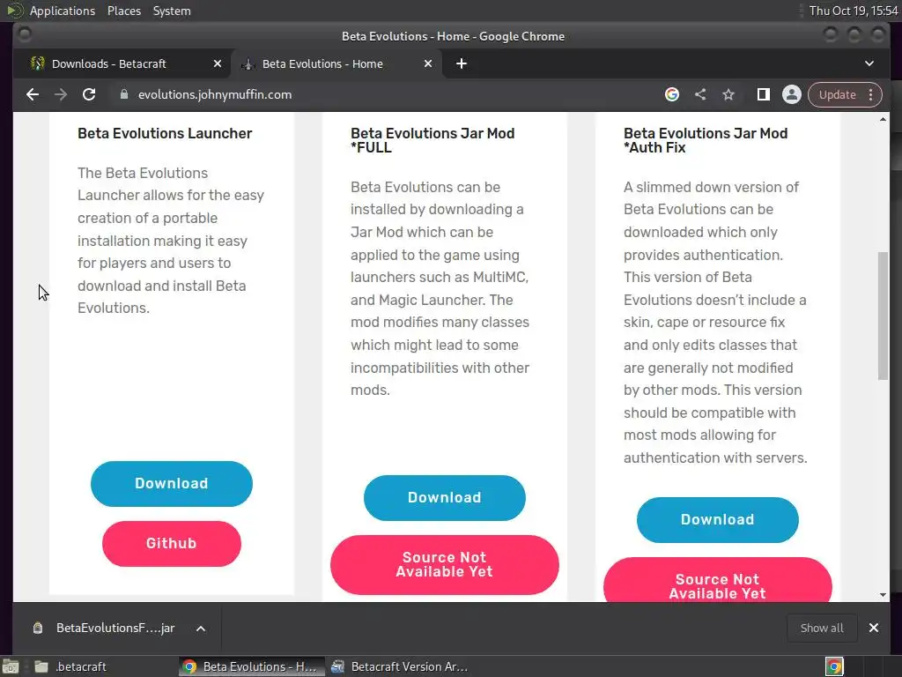The height and width of the screenshot is (677, 902).
Task: Click the scrollbar up arrow
Action: click(883, 119)
